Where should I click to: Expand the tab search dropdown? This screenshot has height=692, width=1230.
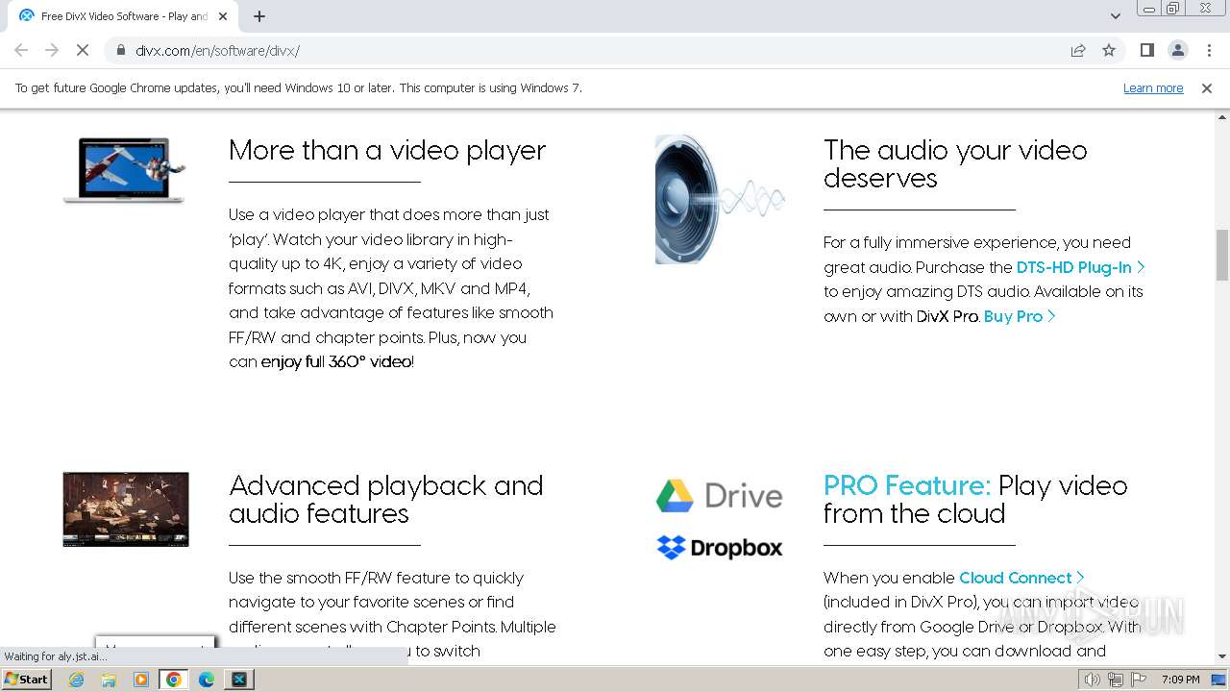(1115, 16)
